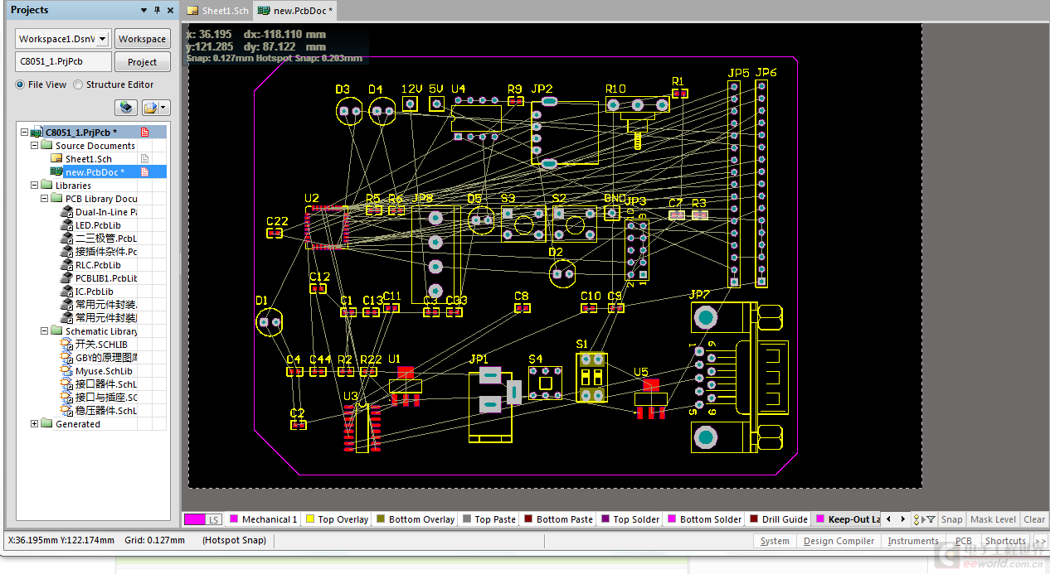The width and height of the screenshot is (1050, 574).
Task: Open the PCB panel menu
Action: pos(963,541)
